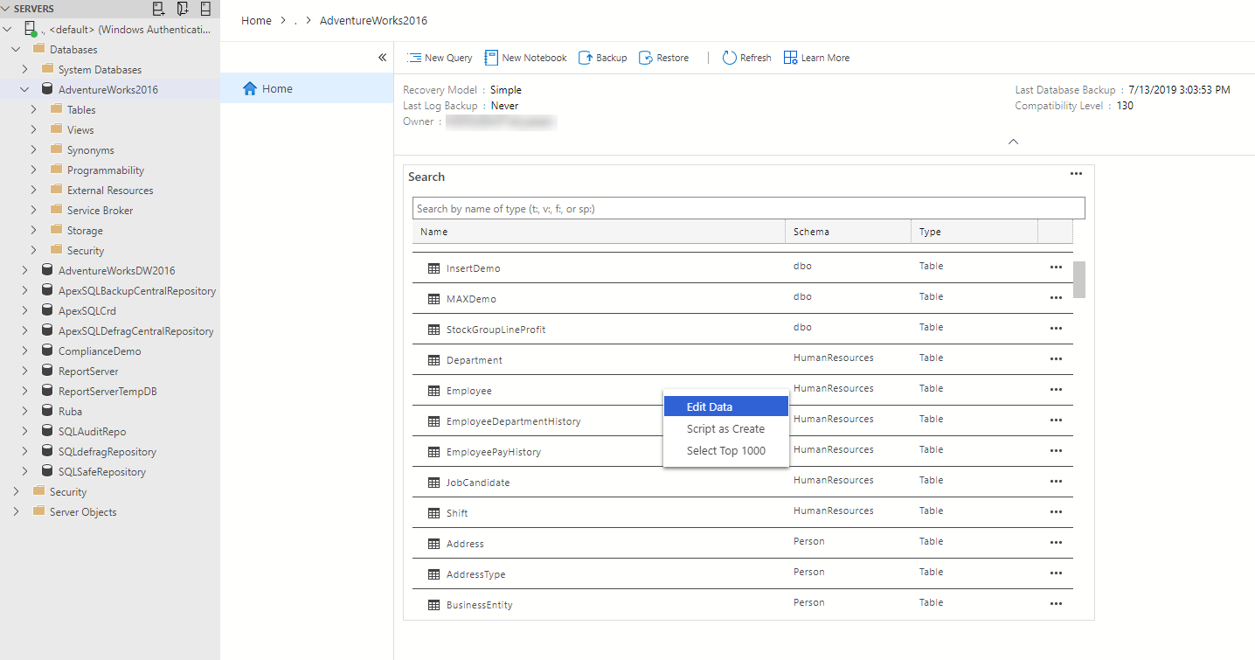The width and height of the screenshot is (1255, 660).
Task: Expand the Tables folder in tree
Action: coord(33,110)
